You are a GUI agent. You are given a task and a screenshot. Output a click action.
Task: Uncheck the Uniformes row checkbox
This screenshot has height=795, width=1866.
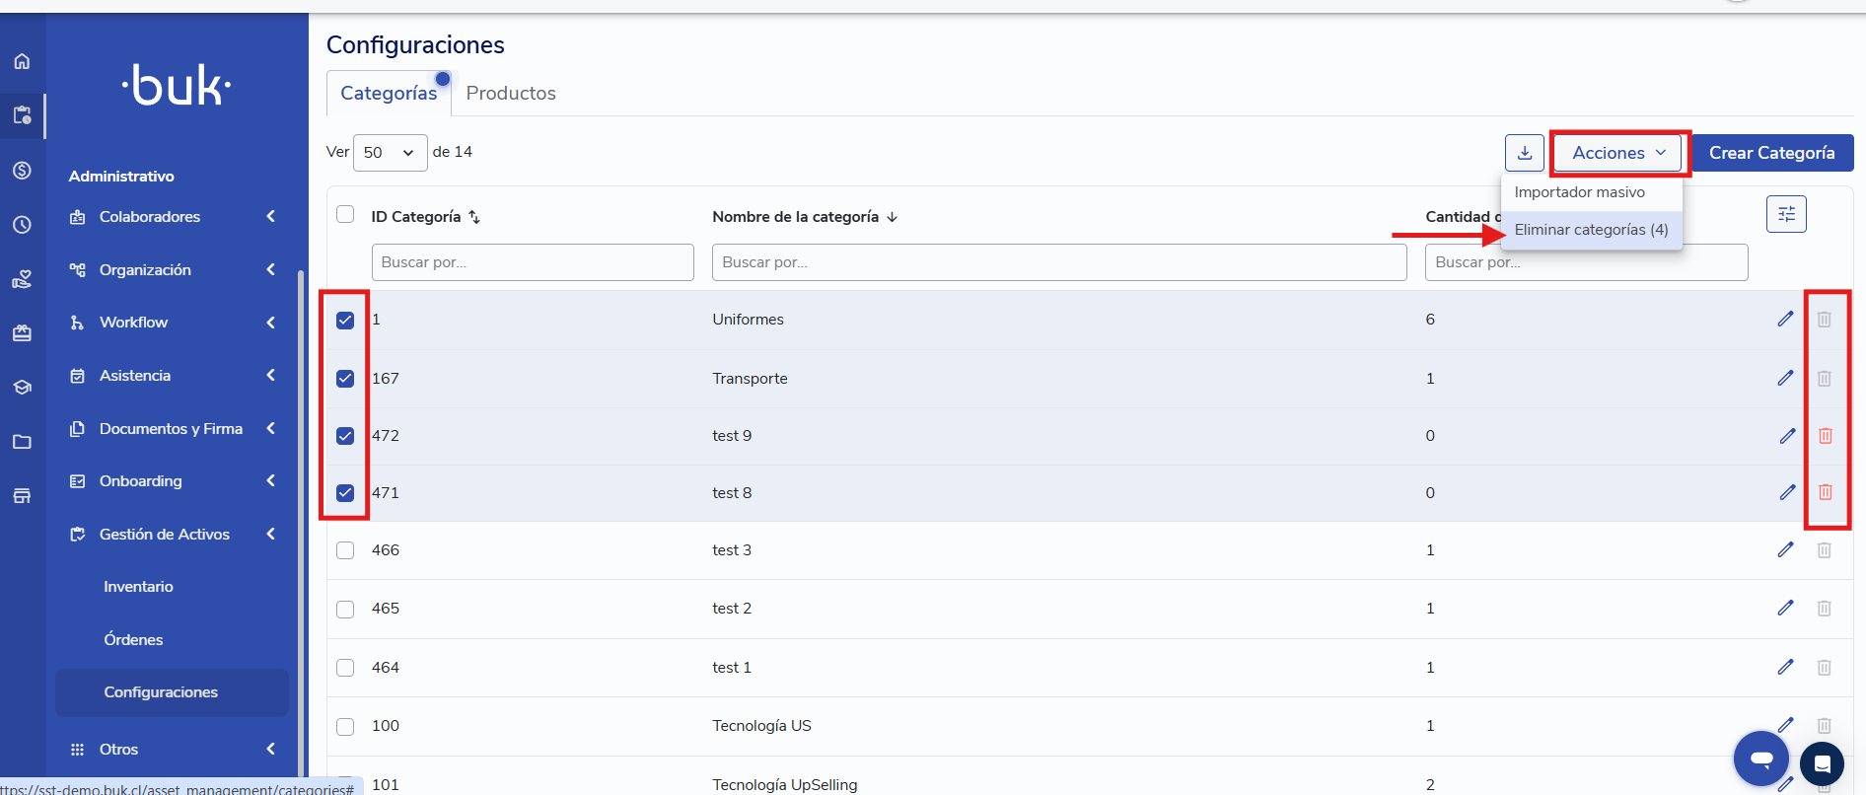point(345,320)
